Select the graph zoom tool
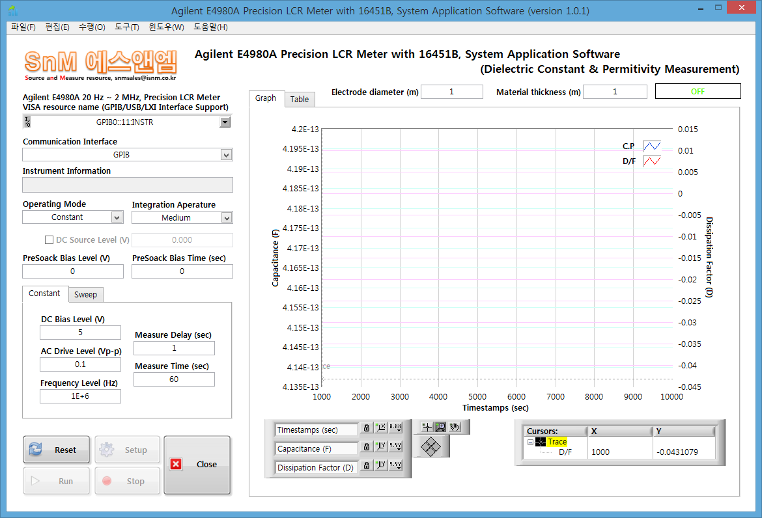Screen dimensions: 762x518 pos(441,427)
